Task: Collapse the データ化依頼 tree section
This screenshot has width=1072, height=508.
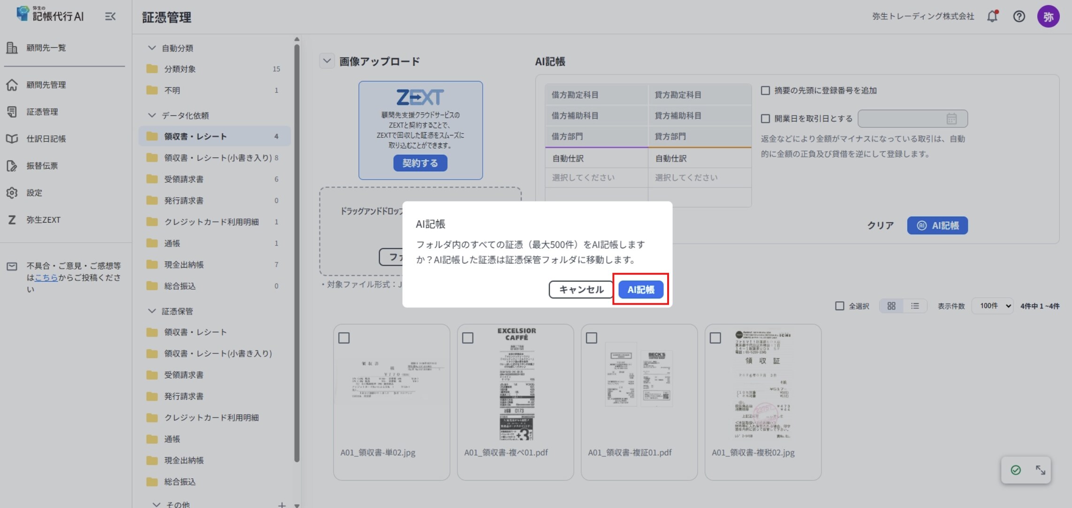Action: (x=152, y=115)
